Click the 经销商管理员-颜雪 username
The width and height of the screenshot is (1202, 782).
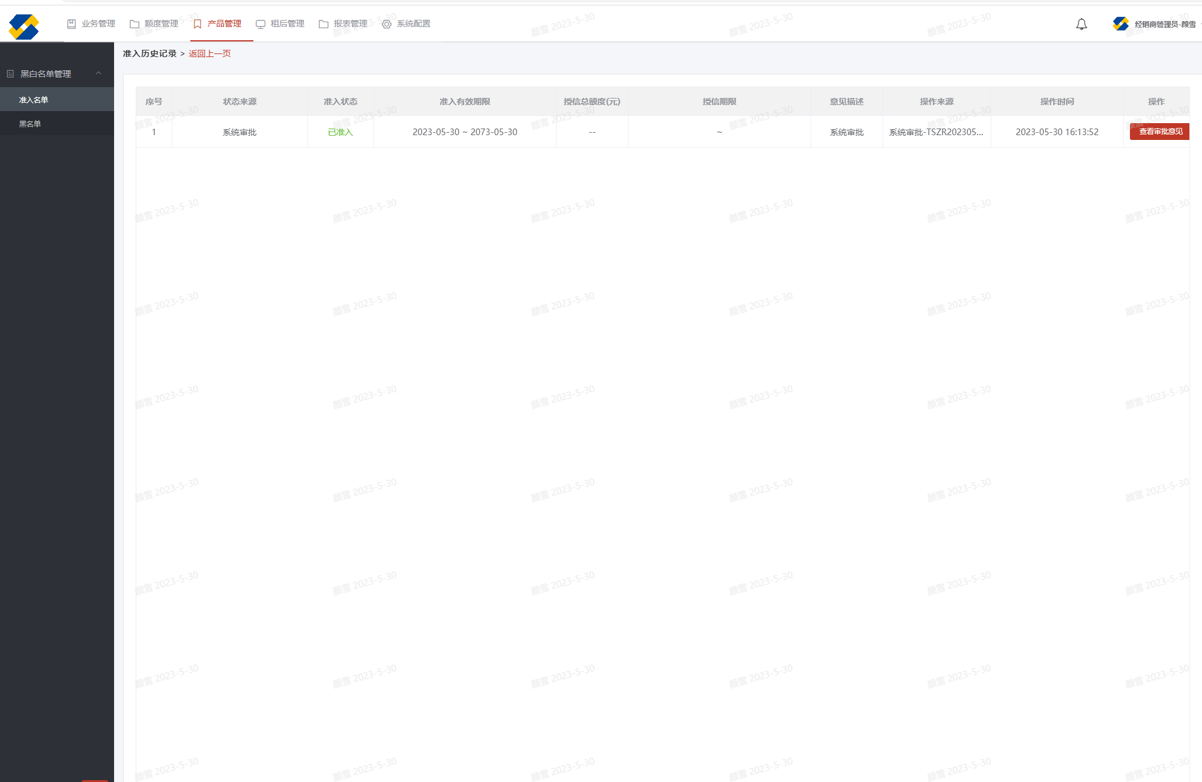pyautogui.click(x=1165, y=25)
